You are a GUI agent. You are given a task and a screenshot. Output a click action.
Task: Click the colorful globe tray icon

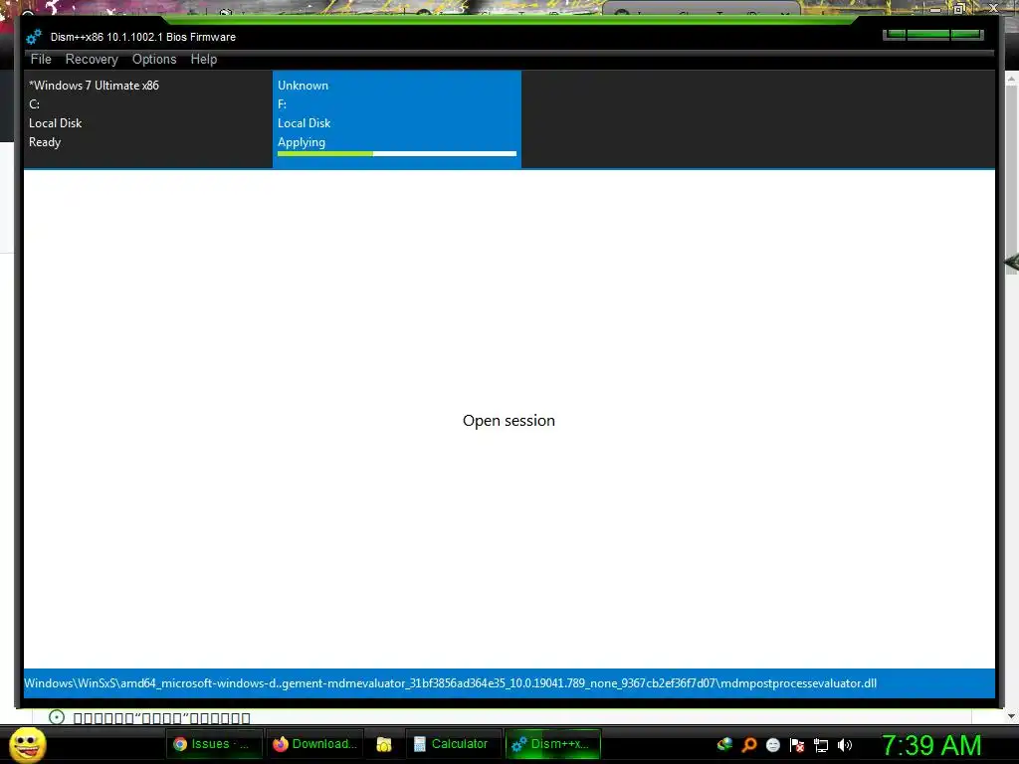click(x=724, y=744)
